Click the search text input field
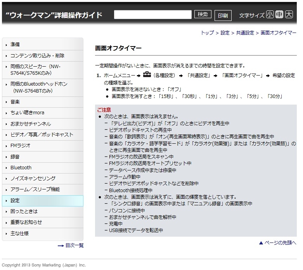 (152, 15)
